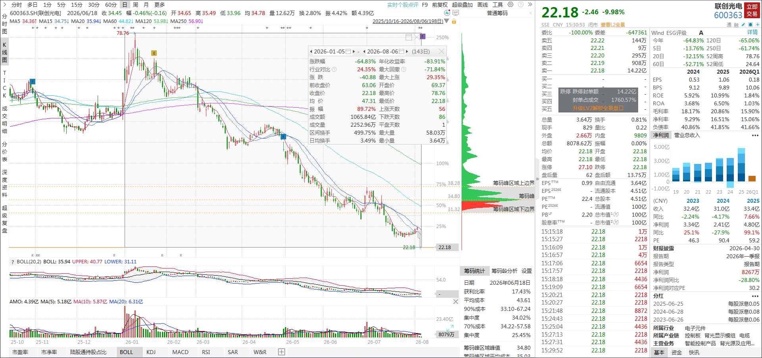
Task: Open the 筹码龄分析 tab
Action: [x=504, y=271]
